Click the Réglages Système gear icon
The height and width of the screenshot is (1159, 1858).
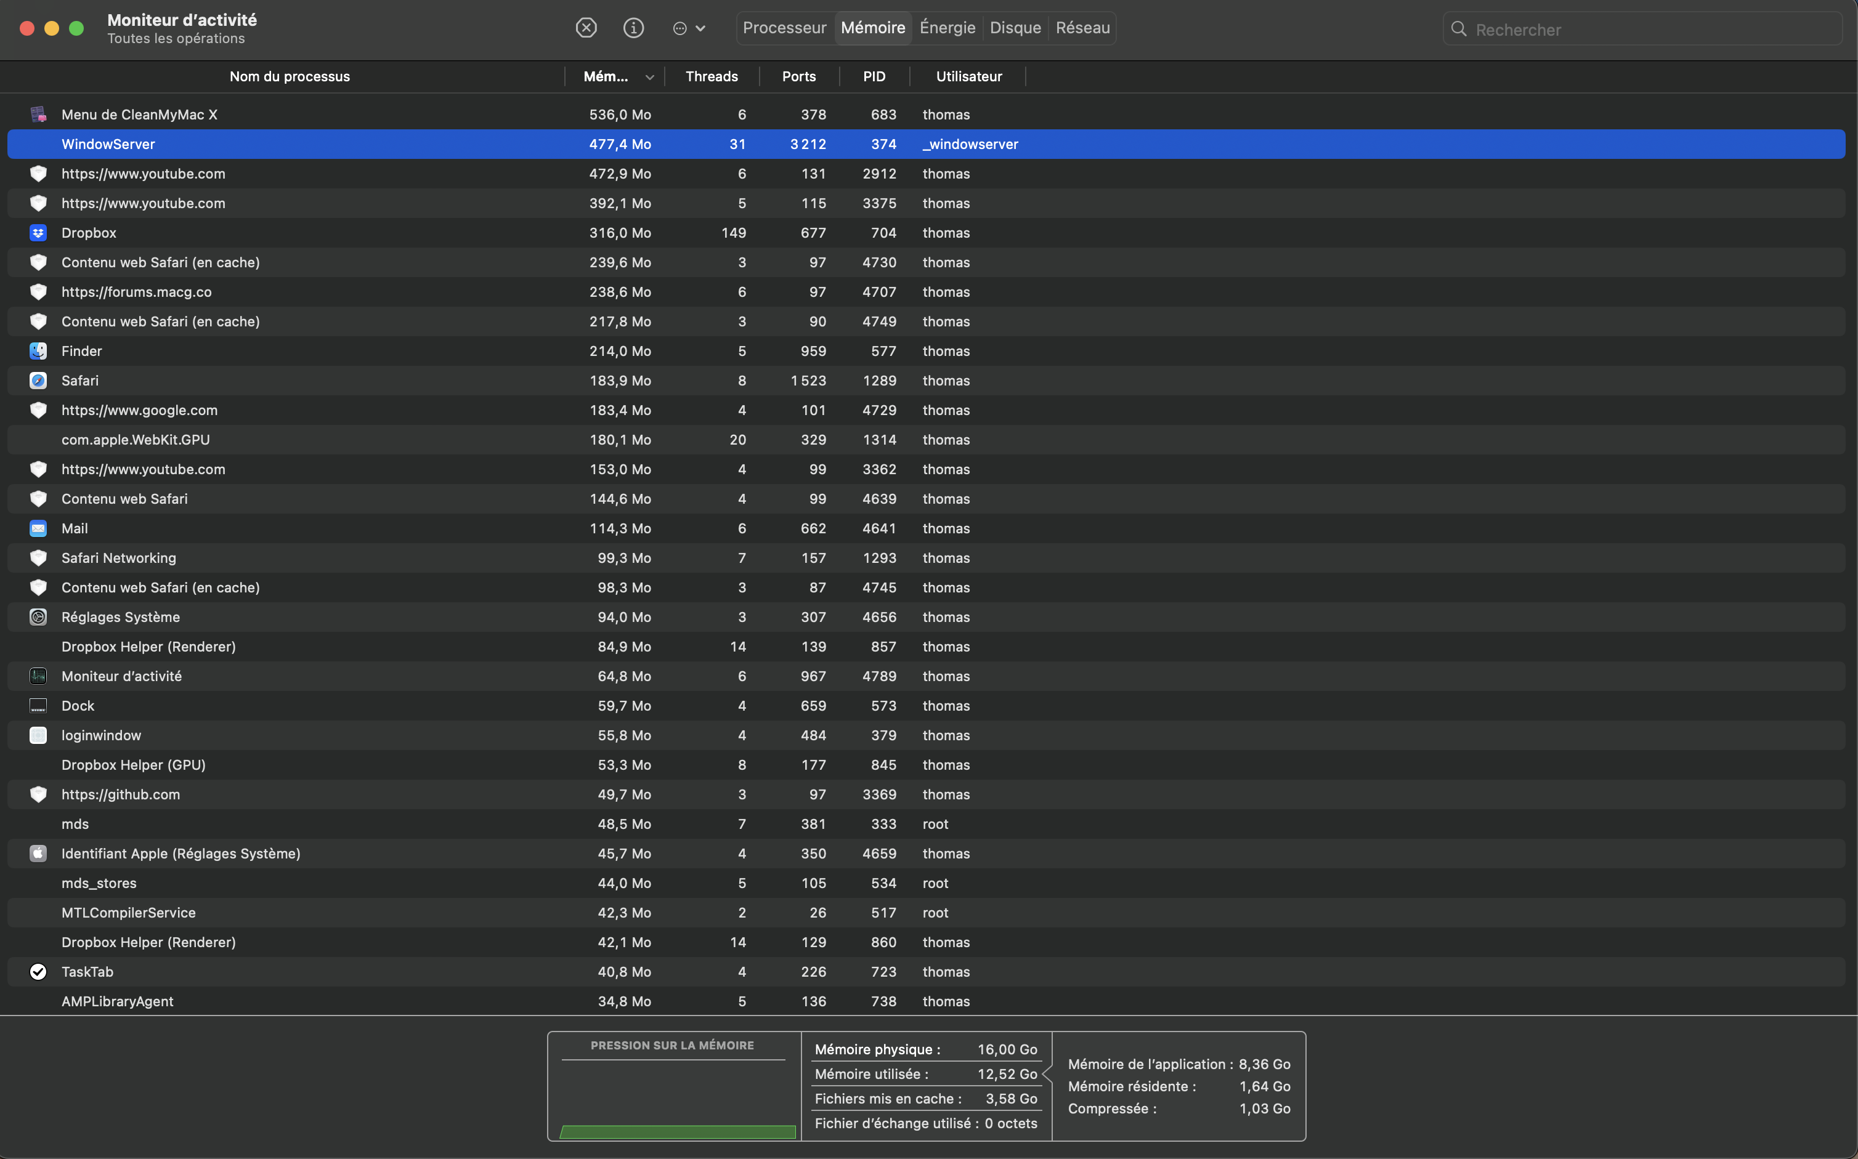tap(38, 617)
